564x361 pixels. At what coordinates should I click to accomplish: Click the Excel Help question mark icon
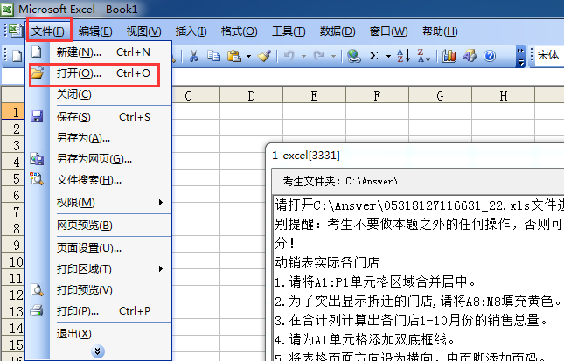click(490, 56)
